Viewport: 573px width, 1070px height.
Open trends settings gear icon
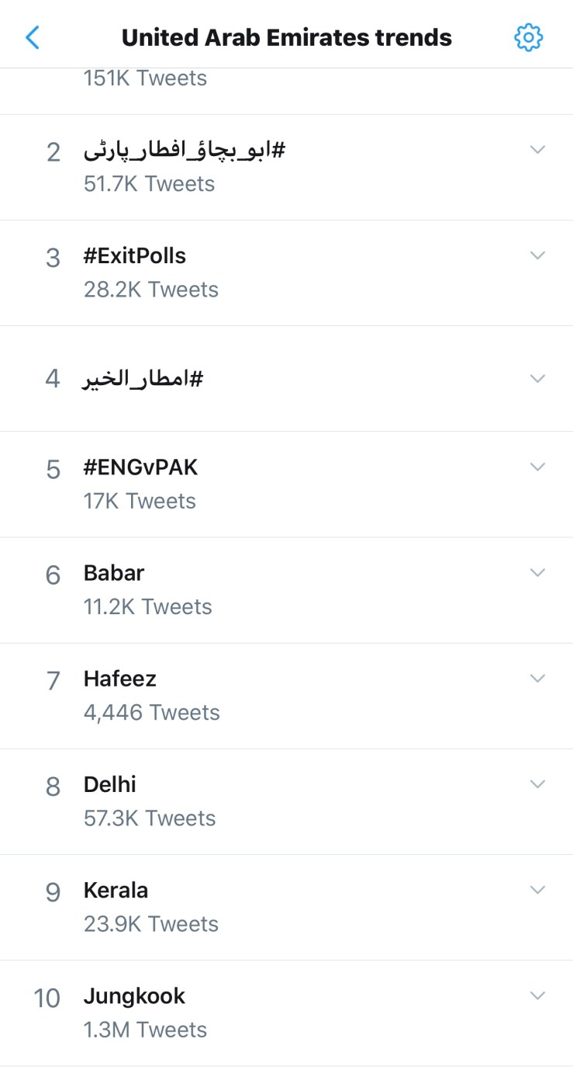point(529,36)
